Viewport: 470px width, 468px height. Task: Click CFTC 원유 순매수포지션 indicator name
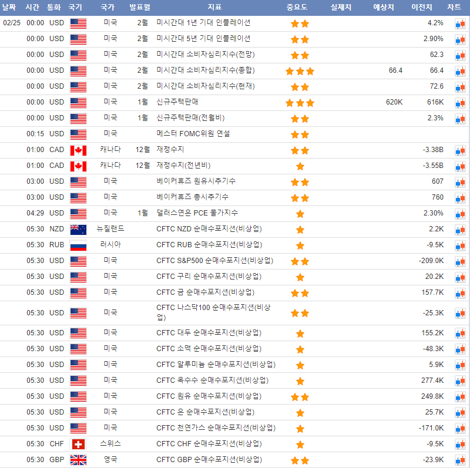pos(209,396)
